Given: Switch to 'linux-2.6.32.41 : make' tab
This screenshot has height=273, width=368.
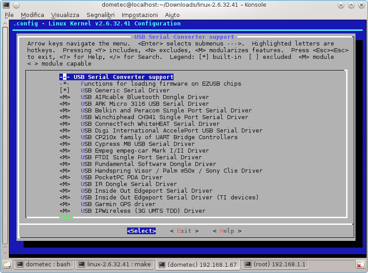Looking at the screenshot, I should (115, 264).
